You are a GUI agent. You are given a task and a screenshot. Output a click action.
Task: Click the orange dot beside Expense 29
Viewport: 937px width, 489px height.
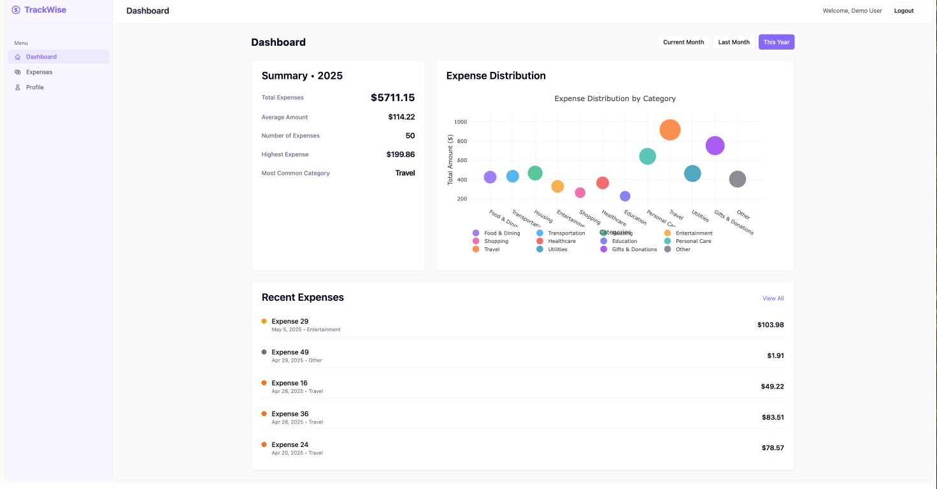pos(264,321)
